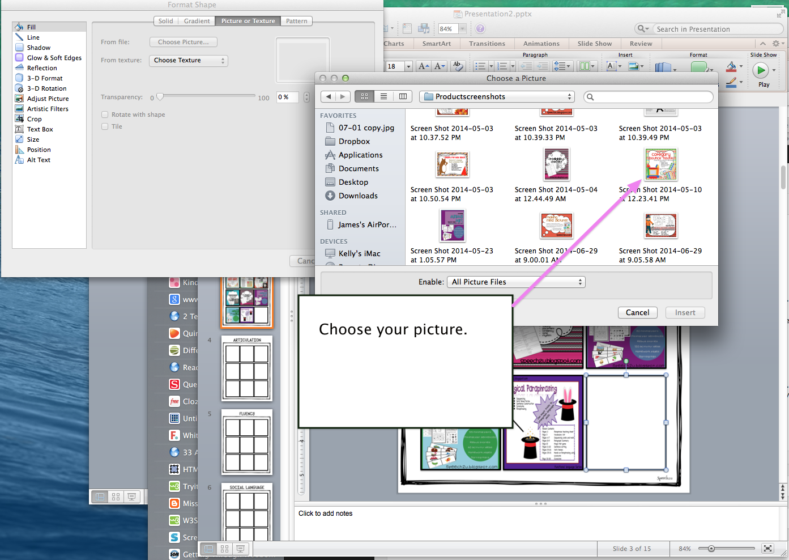The image size is (789, 560).
Task: Apply a numbered list to the paragraph
Action: pyautogui.click(x=502, y=66)
